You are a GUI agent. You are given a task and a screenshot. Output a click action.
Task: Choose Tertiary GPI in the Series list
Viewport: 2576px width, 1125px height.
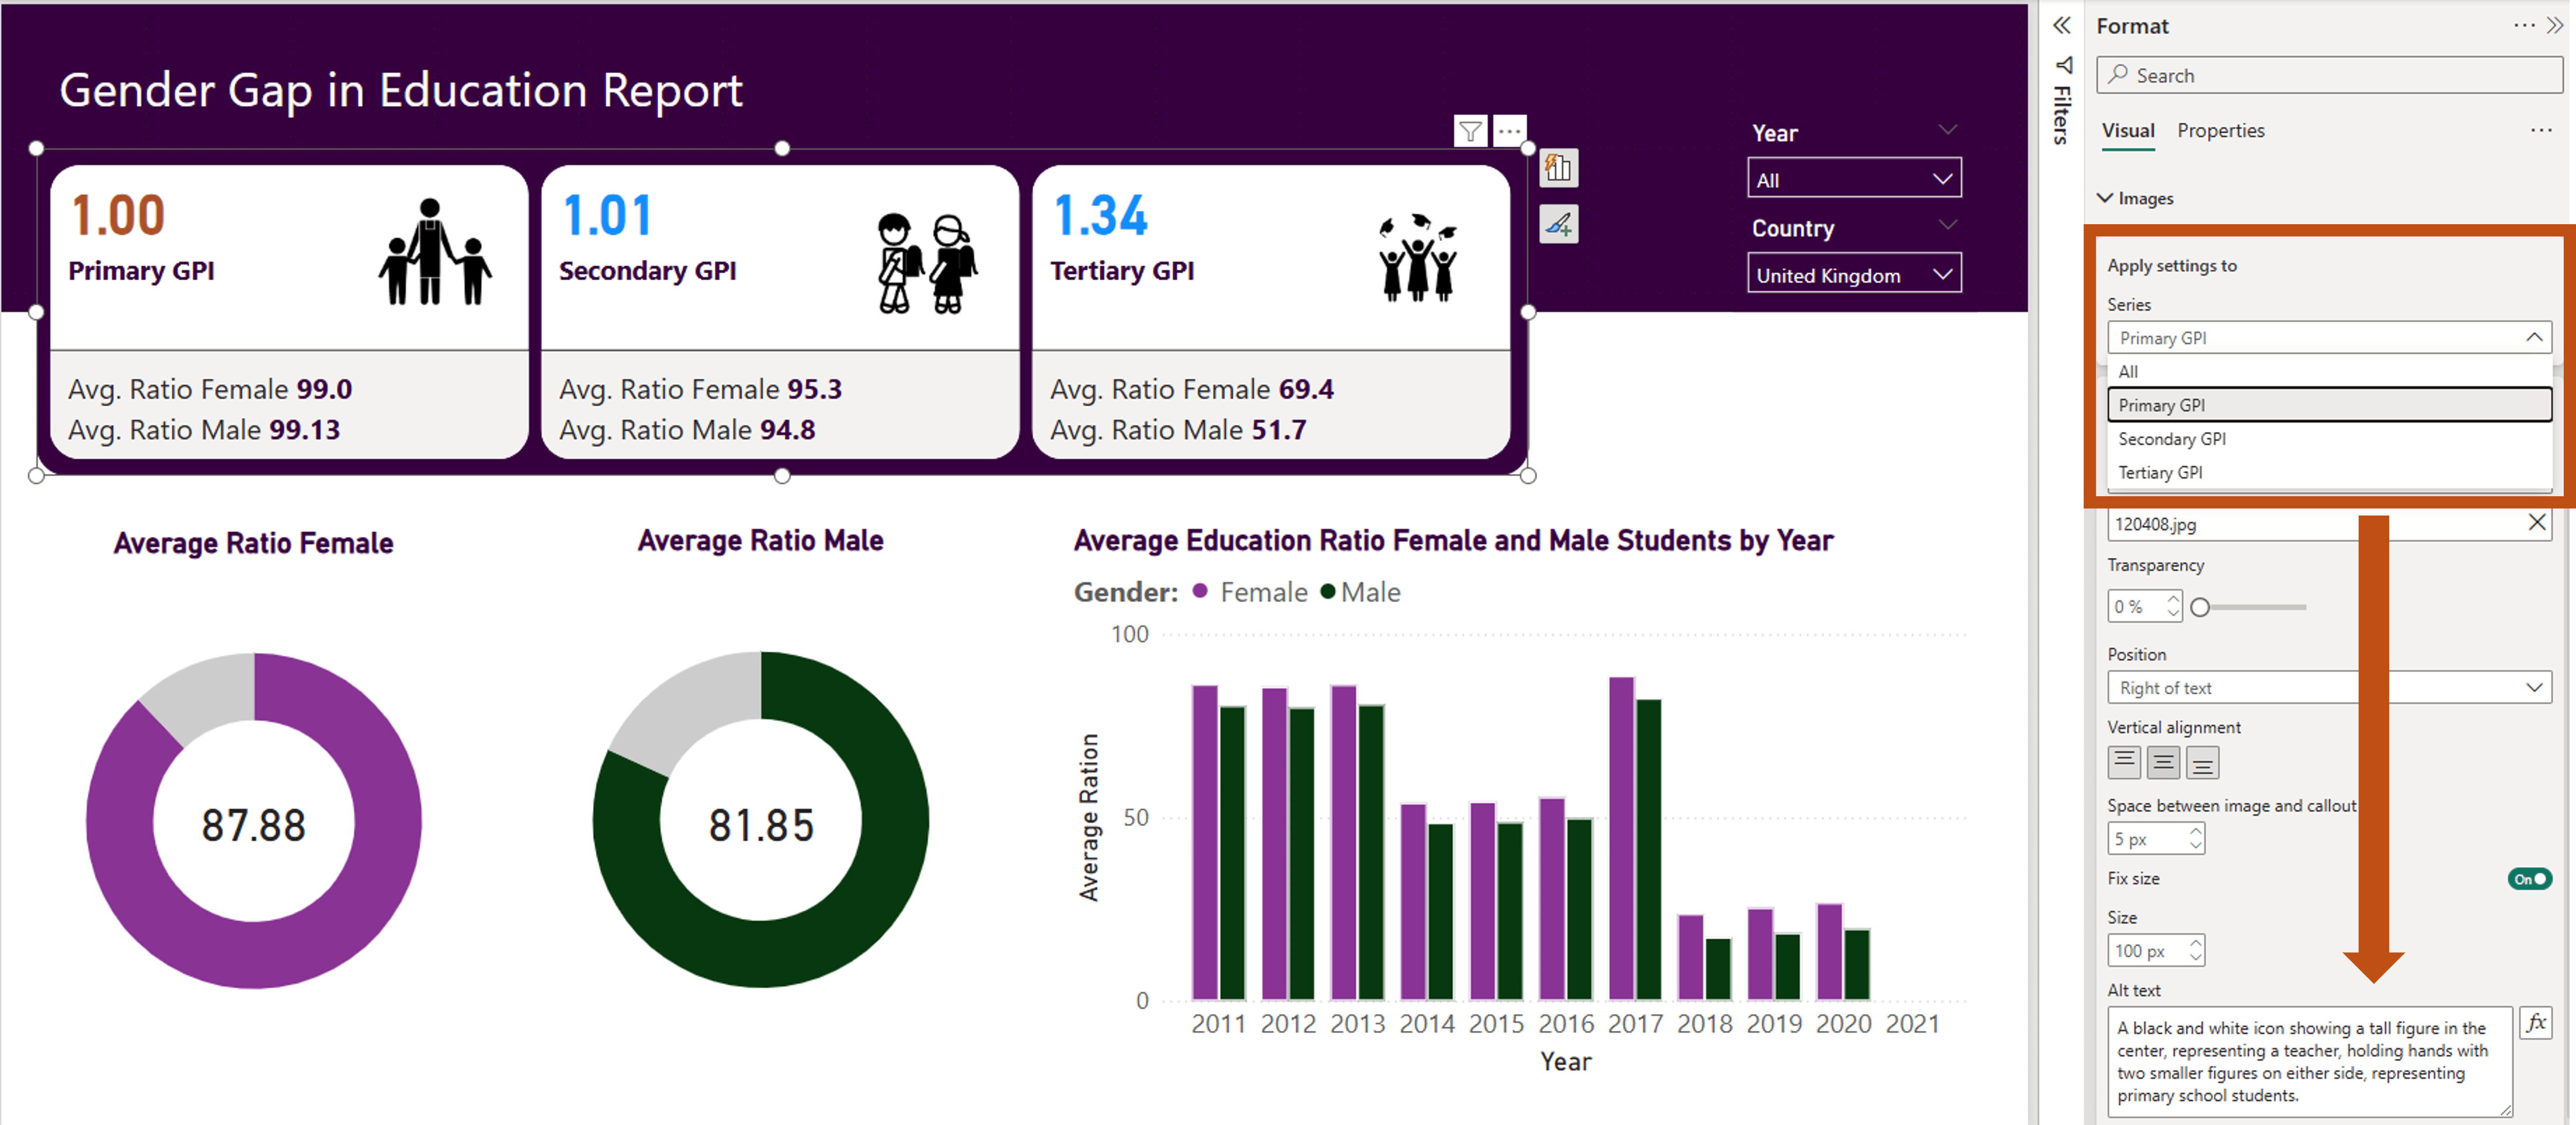pyautogui.click(x=2329, y=472)
